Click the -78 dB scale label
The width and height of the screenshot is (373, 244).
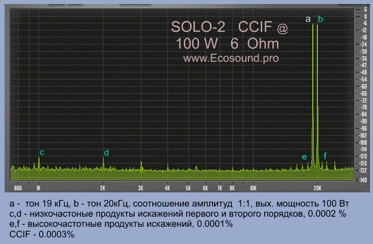coord(364,107)
